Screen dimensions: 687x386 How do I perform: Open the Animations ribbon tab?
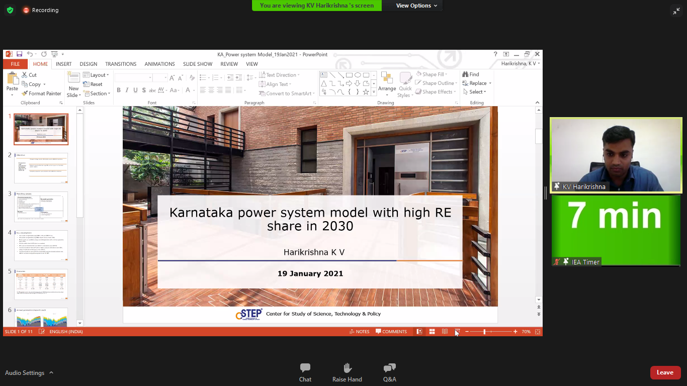[159, 64]
